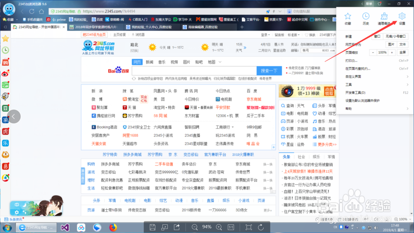414x233 pixels.
Task: Open the 登录 dropdown
Action: coord(265,35)
